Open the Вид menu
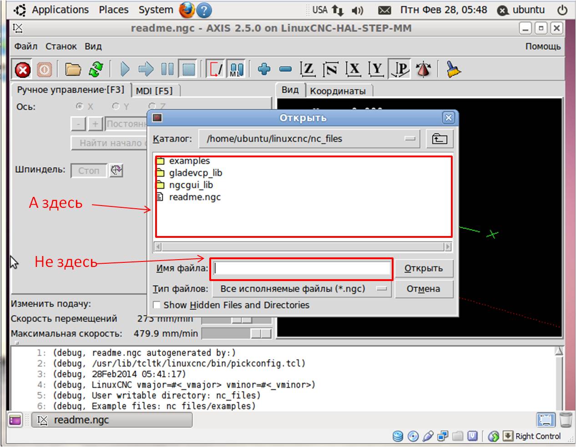 point(93,46)
